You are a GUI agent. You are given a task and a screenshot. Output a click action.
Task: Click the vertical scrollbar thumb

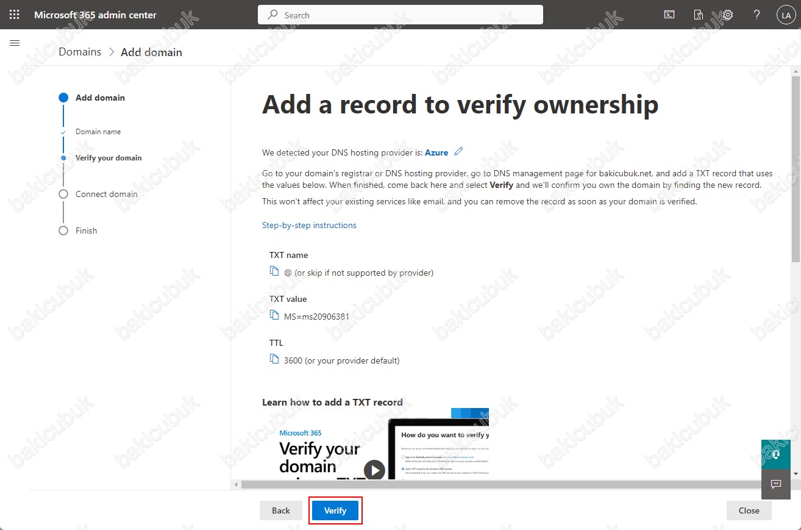[796, 169]
